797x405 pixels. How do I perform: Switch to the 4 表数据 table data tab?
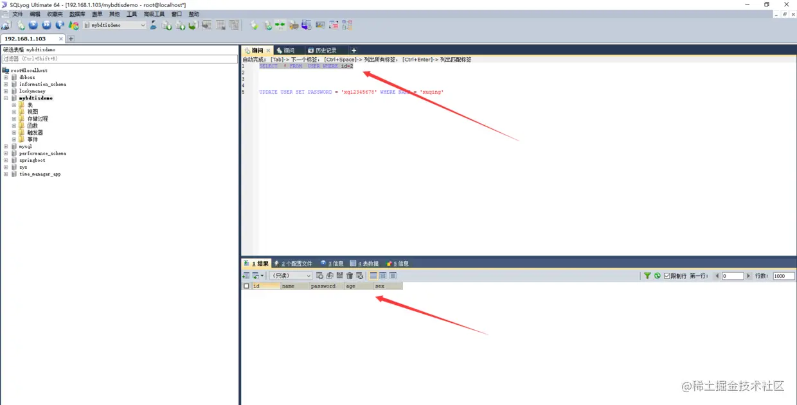pos(364,264)
